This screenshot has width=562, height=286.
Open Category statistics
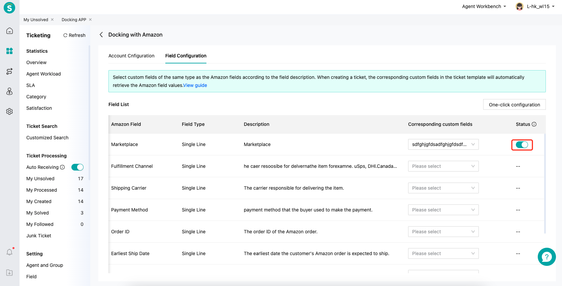pos(36,97)
